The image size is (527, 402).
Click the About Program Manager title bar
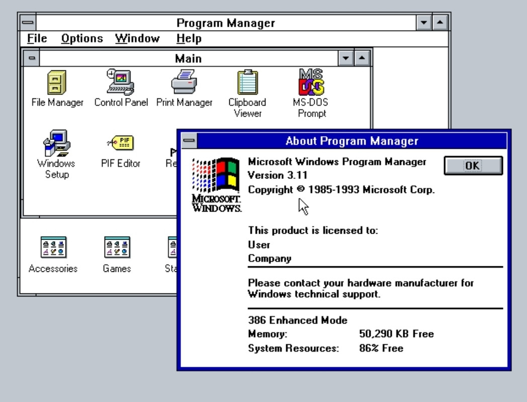352,140
